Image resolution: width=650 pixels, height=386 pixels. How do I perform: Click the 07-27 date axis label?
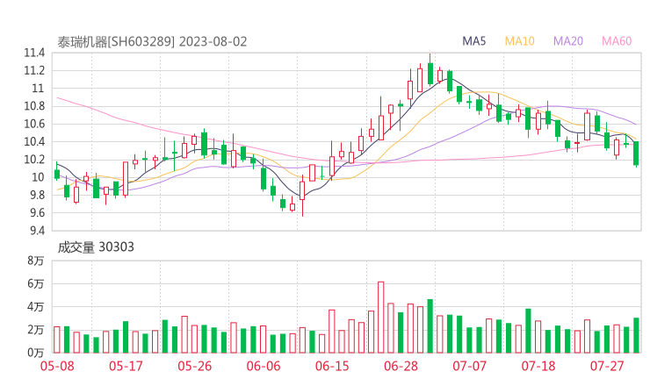607,366
